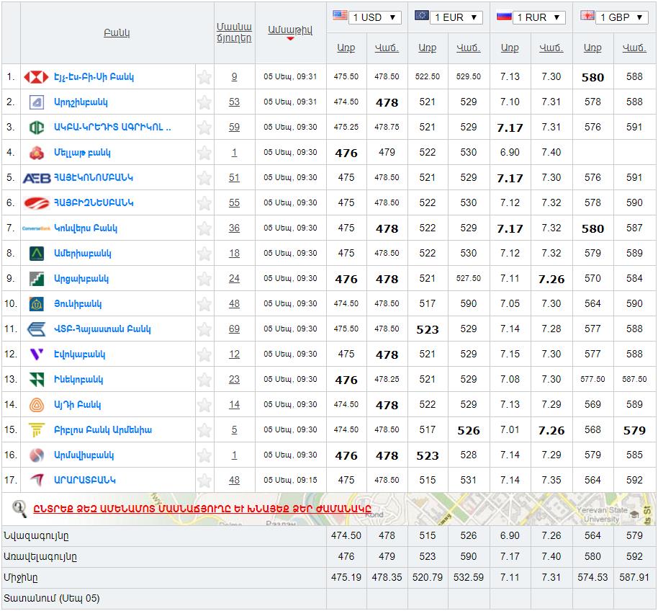Sort by the Ամսաթիվ date column header

290,30
